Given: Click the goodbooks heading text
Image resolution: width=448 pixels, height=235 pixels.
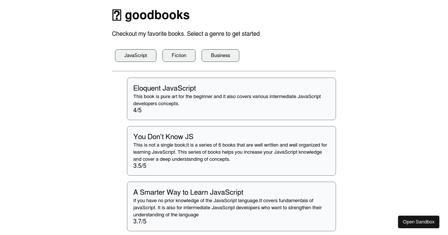Looking at the screenshot, I should coord(157,15).
